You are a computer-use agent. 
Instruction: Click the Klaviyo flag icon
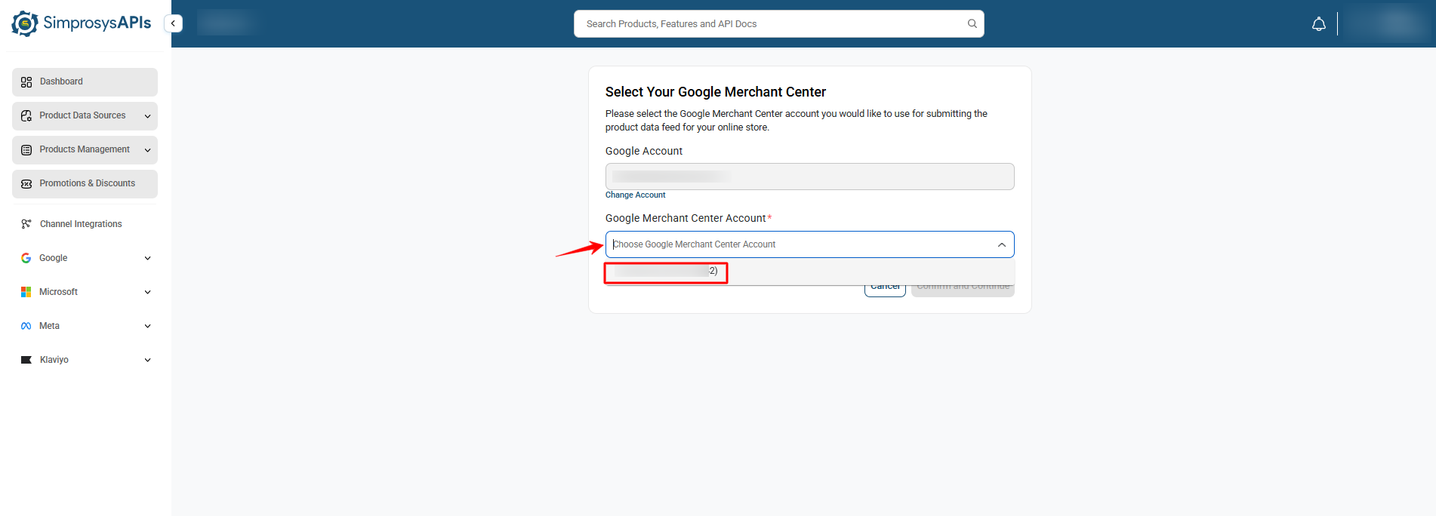26,360
